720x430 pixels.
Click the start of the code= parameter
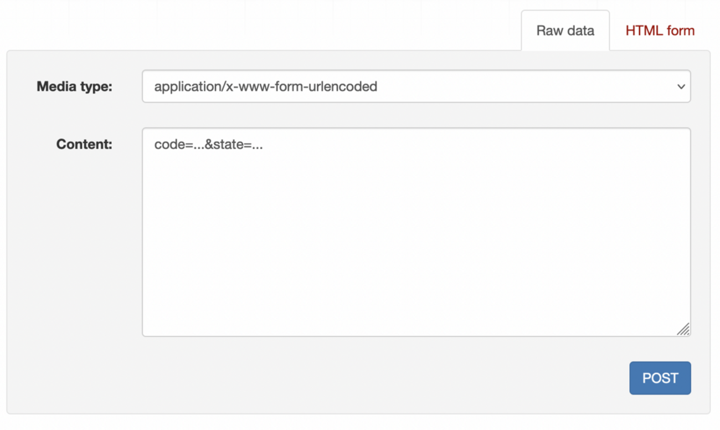coord(155,145)
